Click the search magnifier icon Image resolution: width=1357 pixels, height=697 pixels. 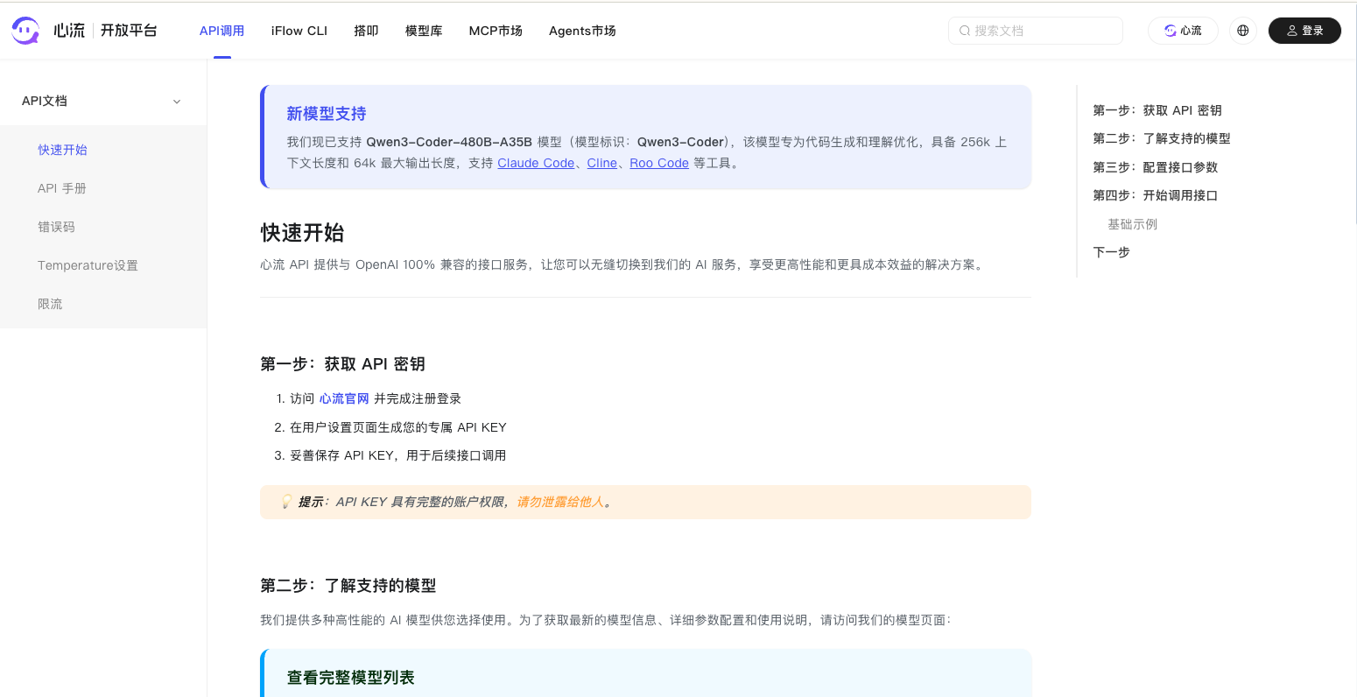[x=965, y=31]
